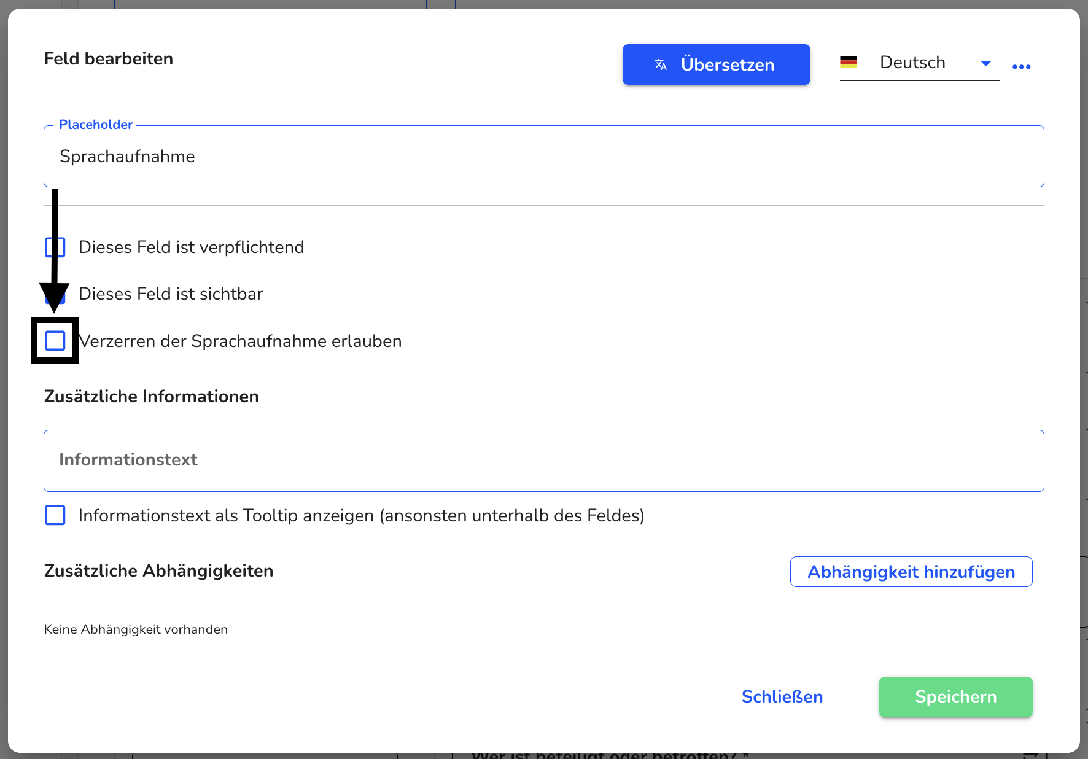Viewport: 1088px width, 759px height.
Task: Toggle 'Dieses Feld ist sichtbar' checkbox
Action: point(55,294)
